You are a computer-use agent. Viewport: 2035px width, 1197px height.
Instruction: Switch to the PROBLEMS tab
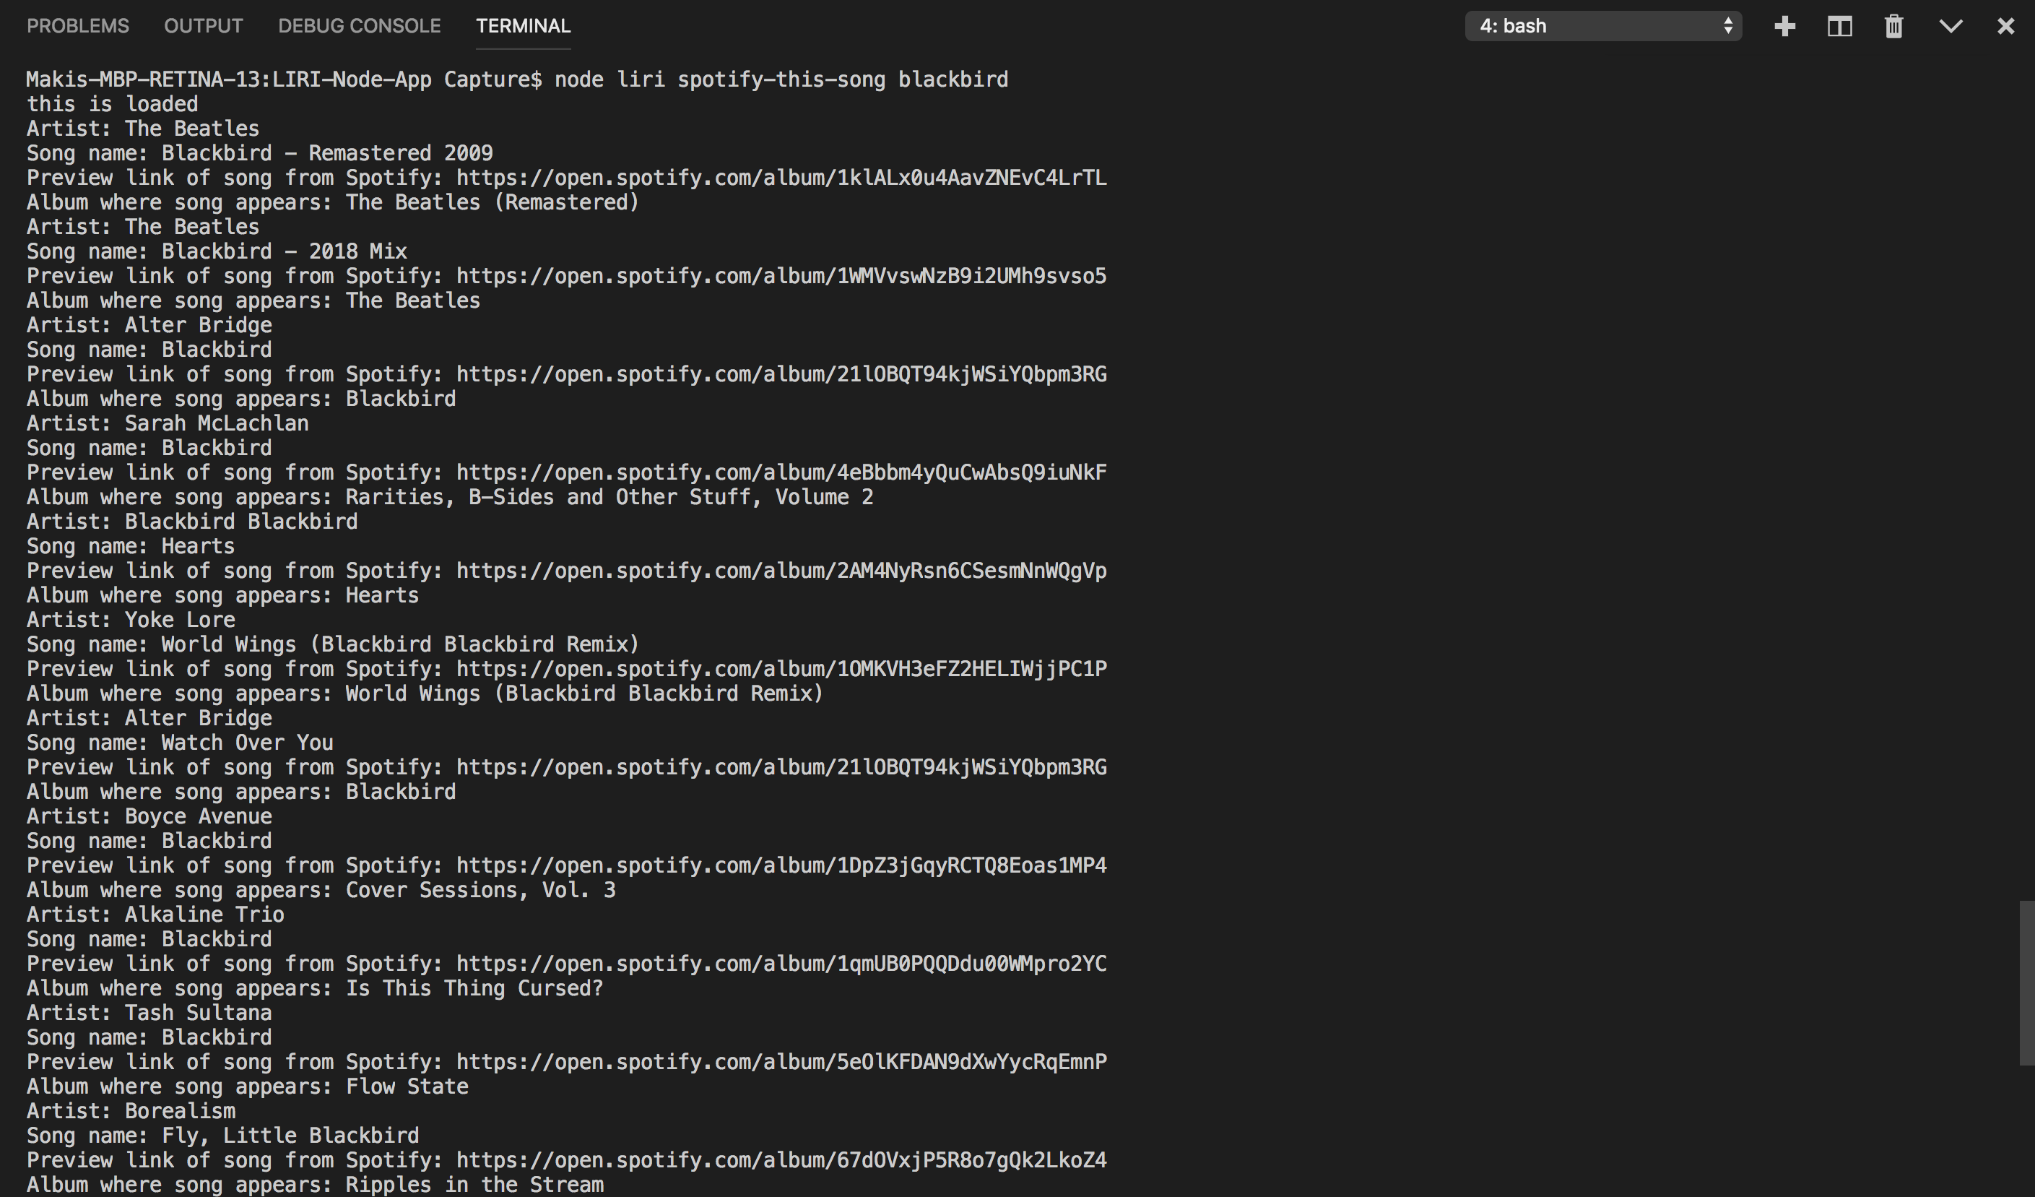pyautogui.click(x=77, y=26)
